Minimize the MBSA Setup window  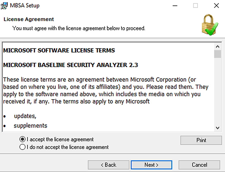[x=175, y=6]
